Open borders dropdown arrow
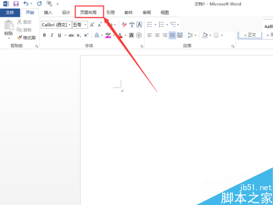This screenshot has height=205, width=273. [x=222, y=35]
